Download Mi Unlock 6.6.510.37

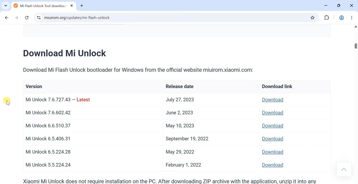[x=272, y=126]
